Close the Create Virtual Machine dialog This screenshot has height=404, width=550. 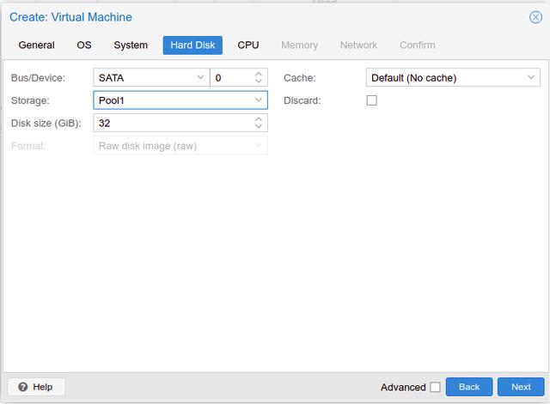point(535,17)
